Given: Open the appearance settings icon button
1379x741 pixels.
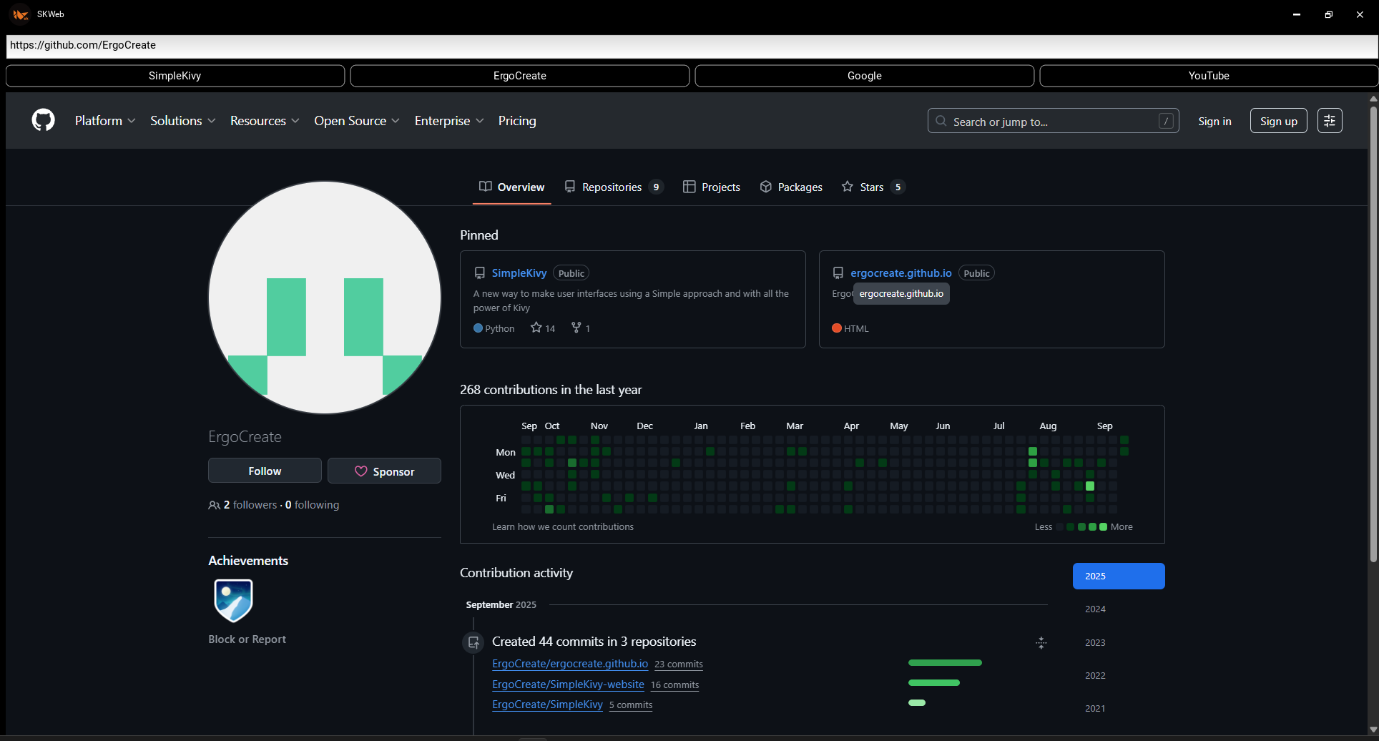Looking at the screenshot, I should coord(1330,121).
